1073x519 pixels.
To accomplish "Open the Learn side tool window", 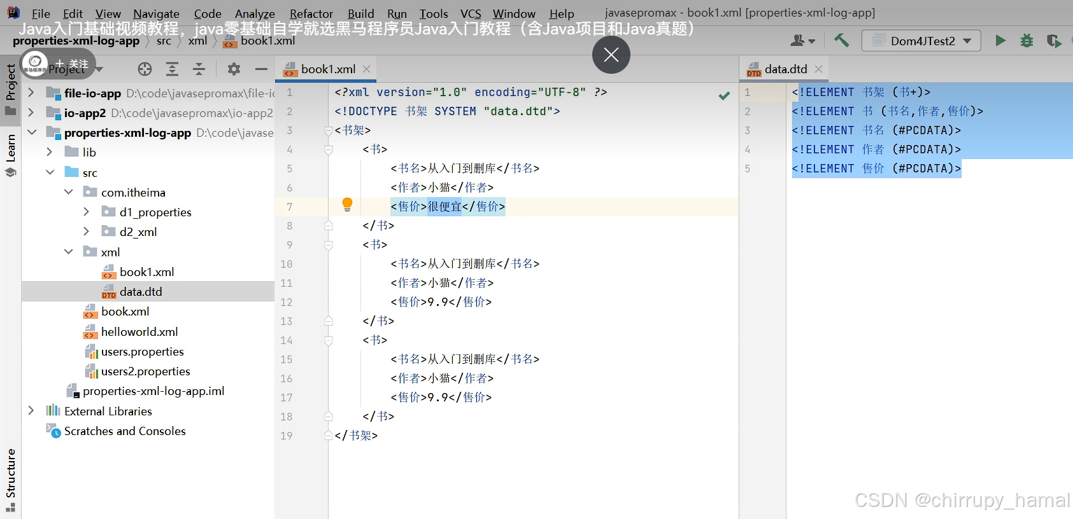I will 11,155.
